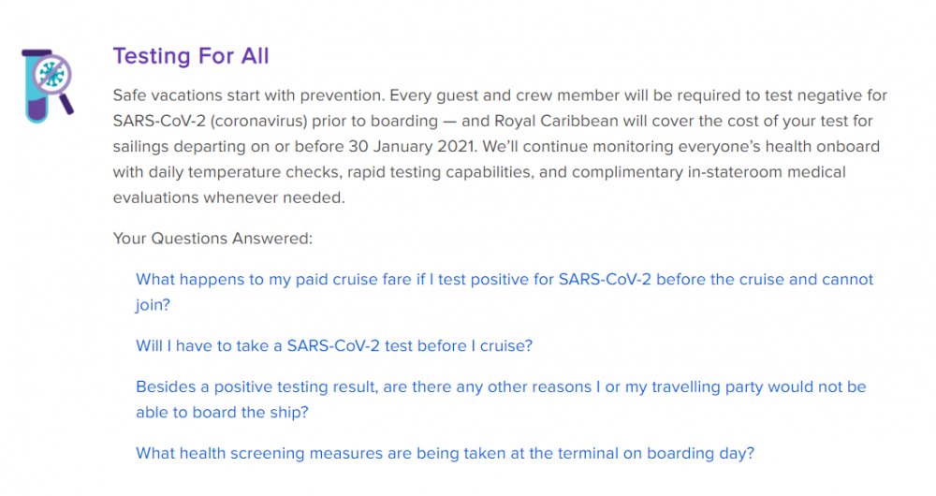Screen dimensions: 936x496
Task: Click the magnifying glass handle on the icon
Action: click(66, 104)
